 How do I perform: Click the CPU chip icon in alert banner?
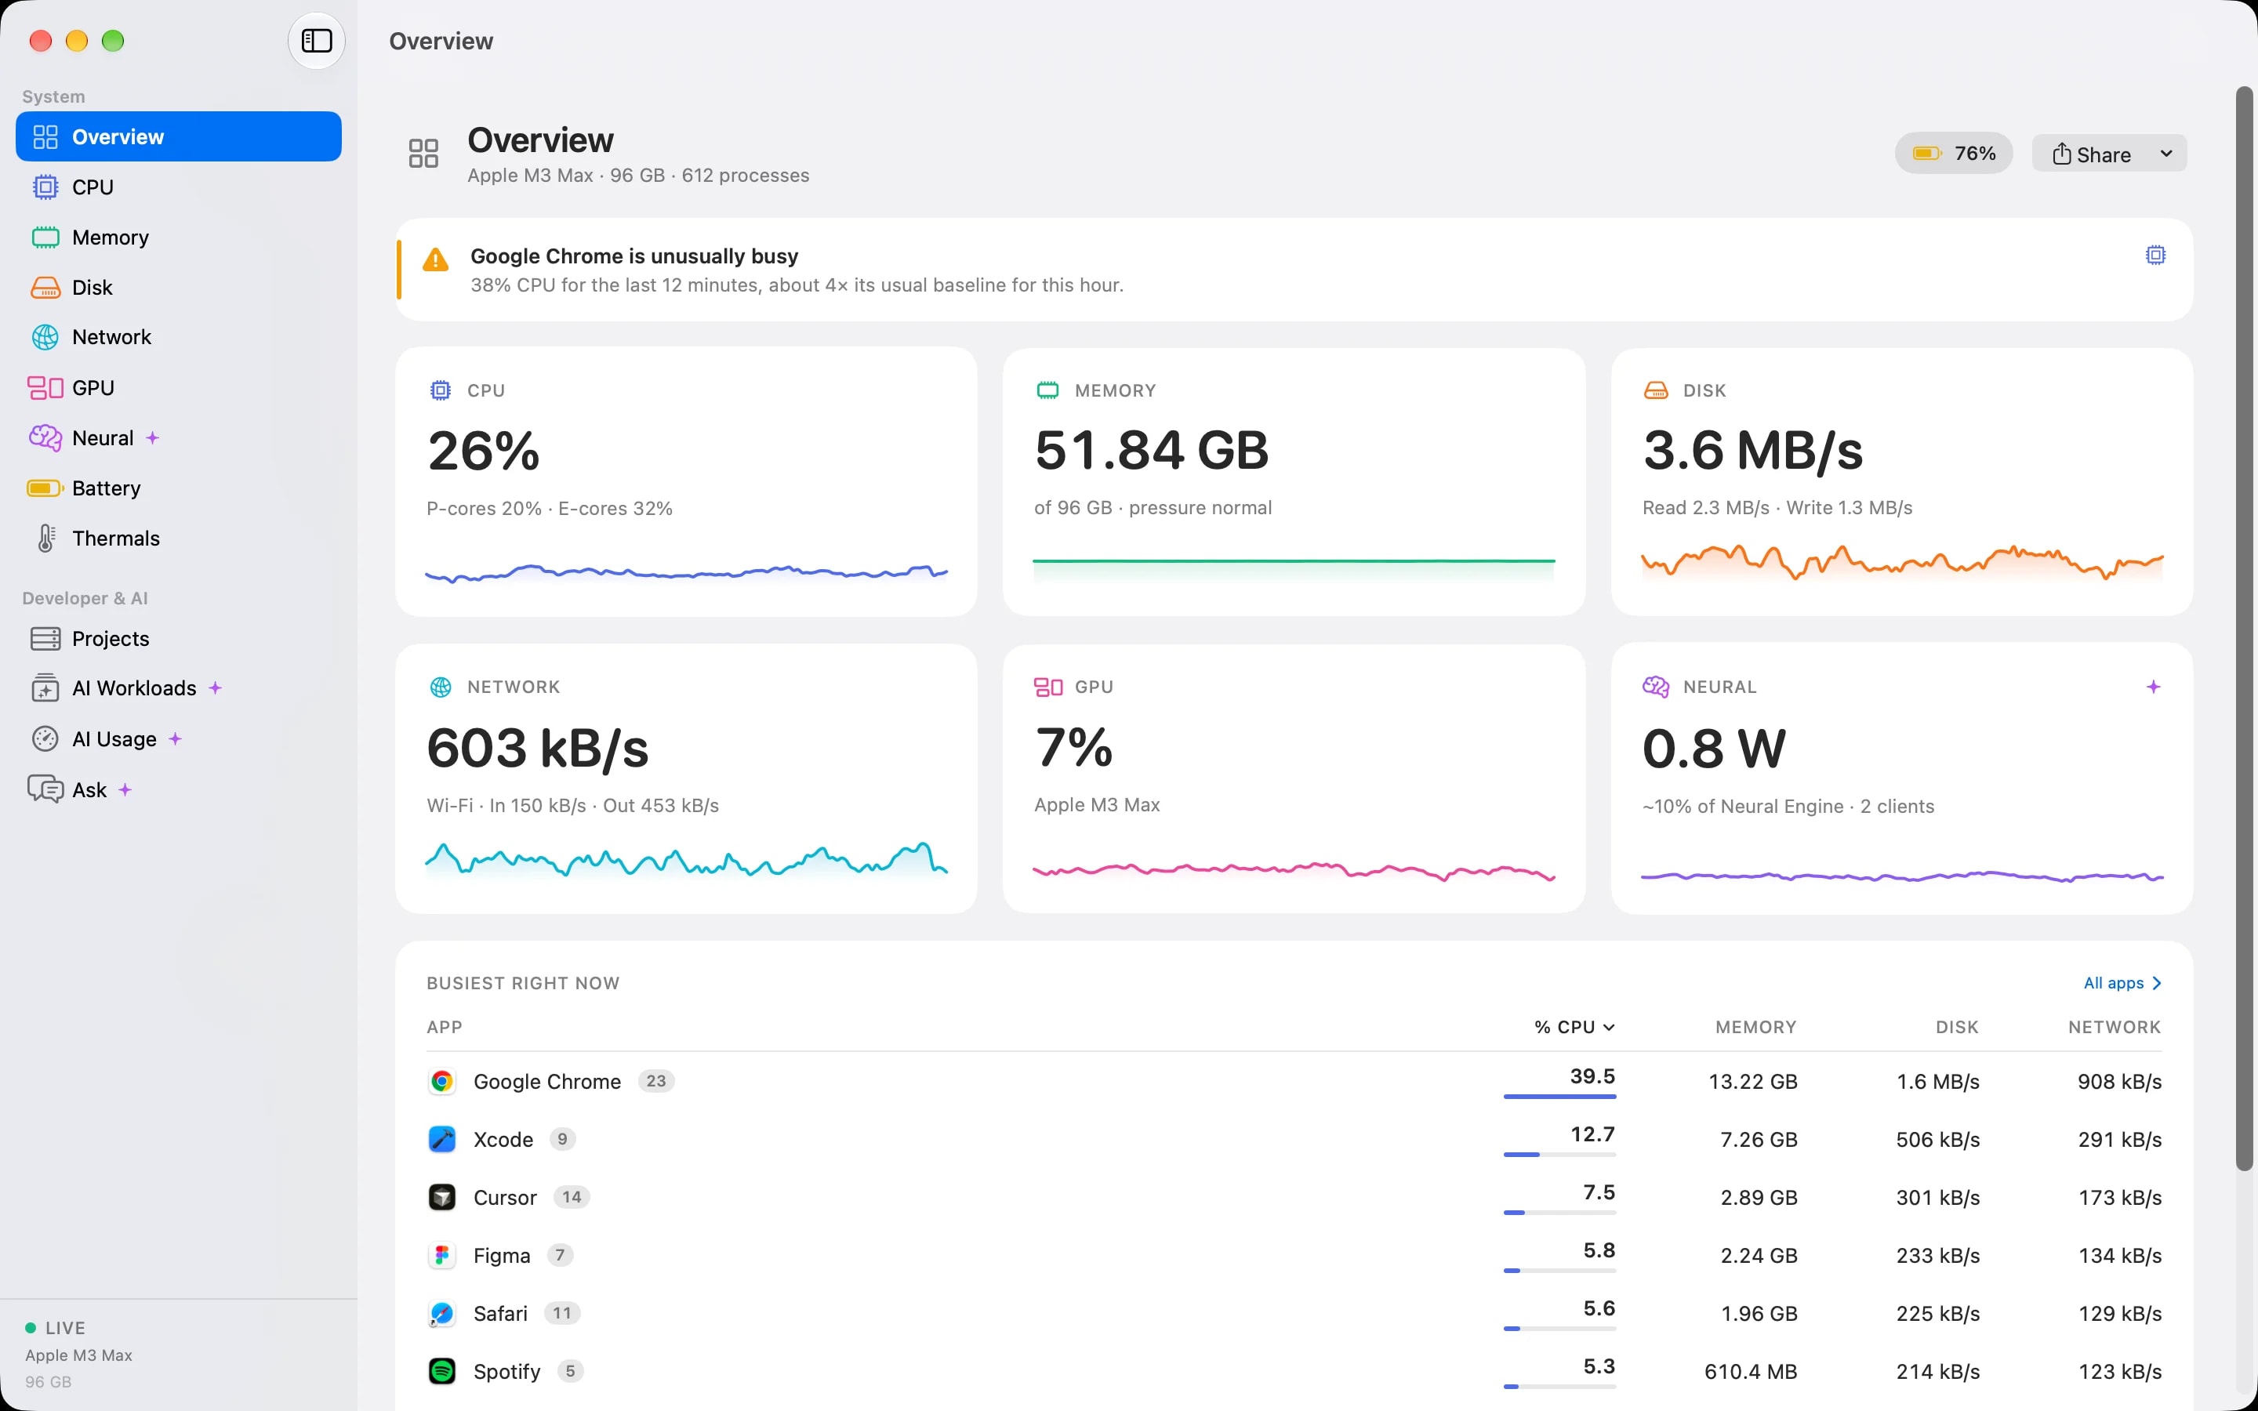pos(2155,255)
